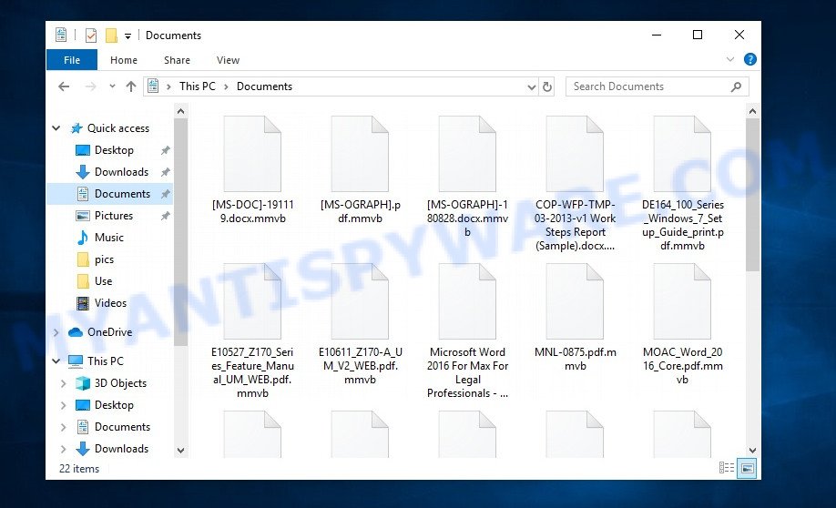Open the File menu tab

pos(72,60)
